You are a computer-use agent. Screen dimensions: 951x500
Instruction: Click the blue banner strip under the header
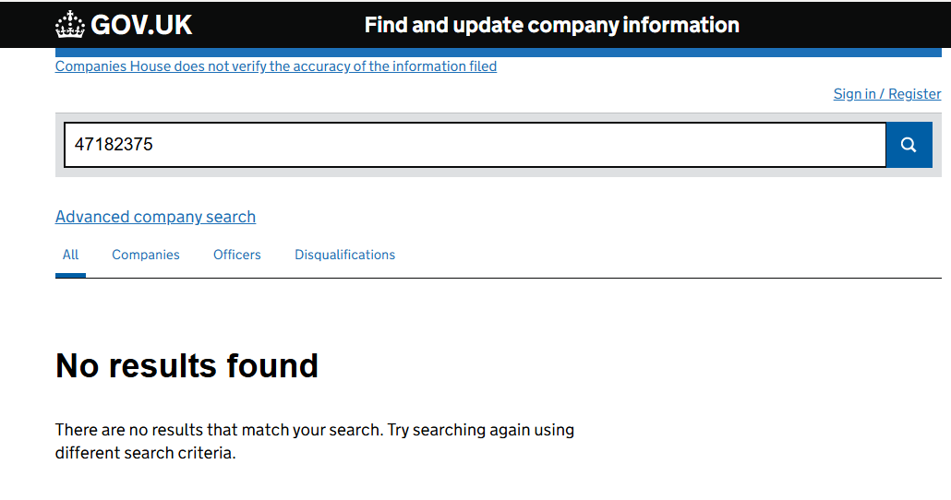(498, 53)
